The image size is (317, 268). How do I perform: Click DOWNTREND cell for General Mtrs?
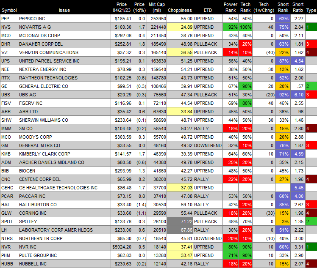208,145
